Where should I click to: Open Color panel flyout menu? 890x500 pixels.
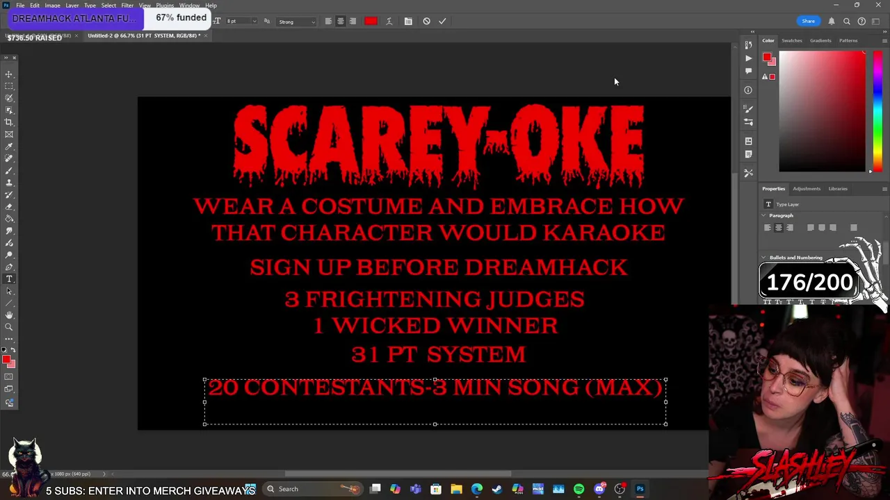coord(884,40)
